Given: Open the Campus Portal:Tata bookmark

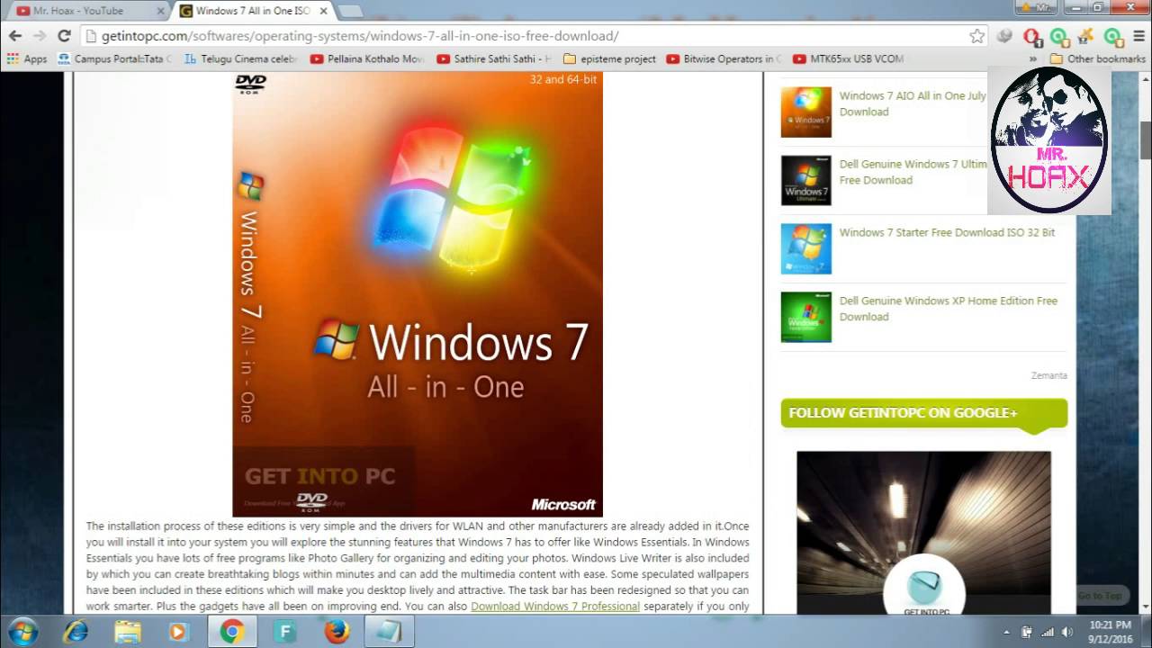Looking at the screenshot, I should pyautogui.click(x=115, y=59).
